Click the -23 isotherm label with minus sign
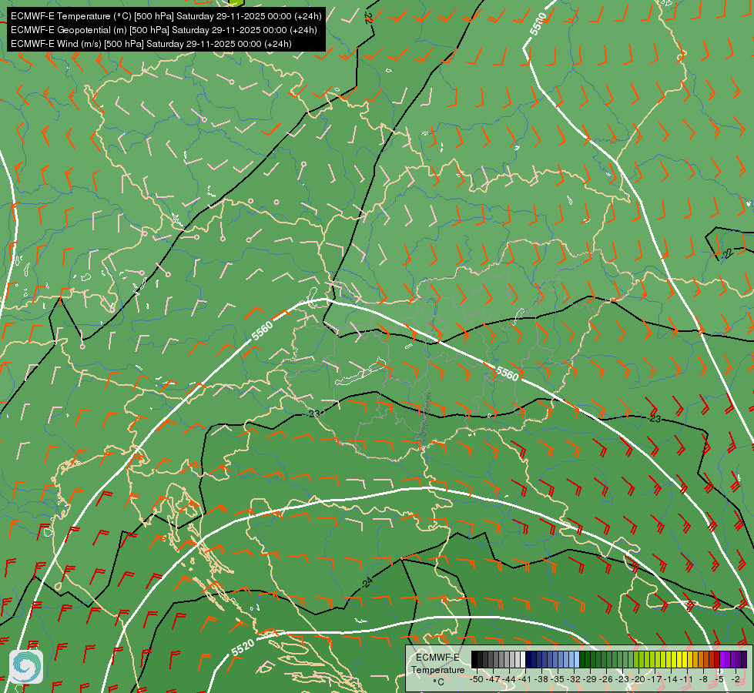Screen dimensions: 754x693 tap(653, 418)
